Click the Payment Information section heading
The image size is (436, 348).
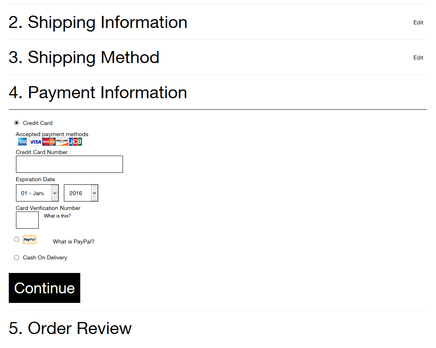pos(98,93)
